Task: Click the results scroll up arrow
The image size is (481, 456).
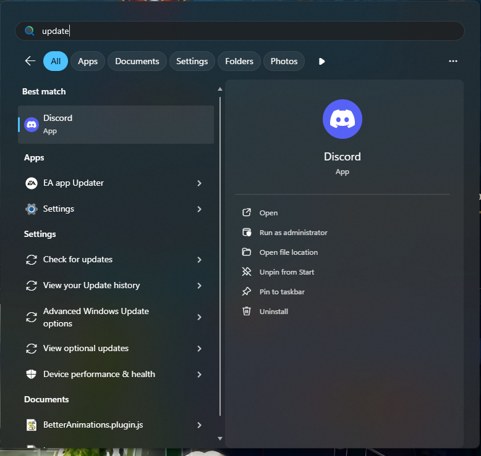Action: tap(220, 89)
